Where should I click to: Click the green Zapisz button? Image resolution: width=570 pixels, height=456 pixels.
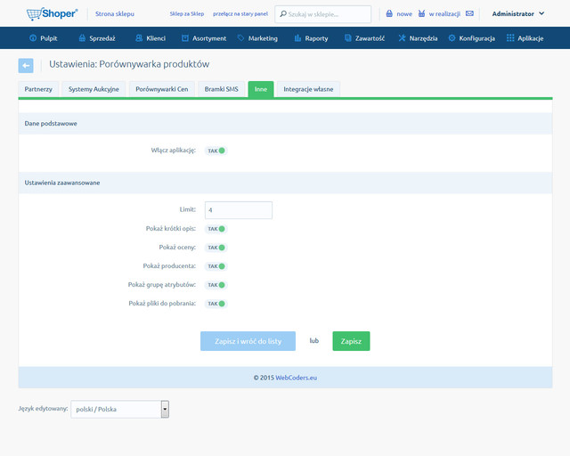pos(351,341)
